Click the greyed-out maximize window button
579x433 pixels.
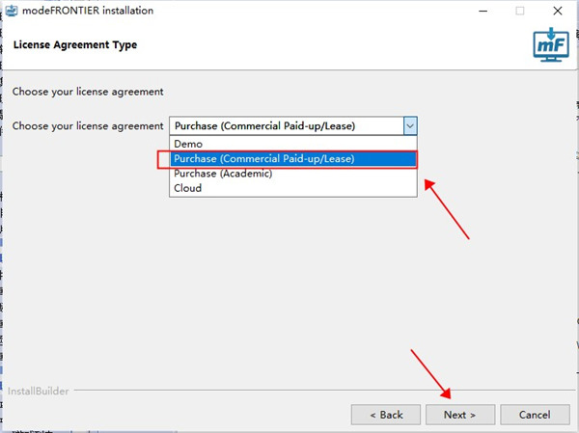[x=520, y=11]
